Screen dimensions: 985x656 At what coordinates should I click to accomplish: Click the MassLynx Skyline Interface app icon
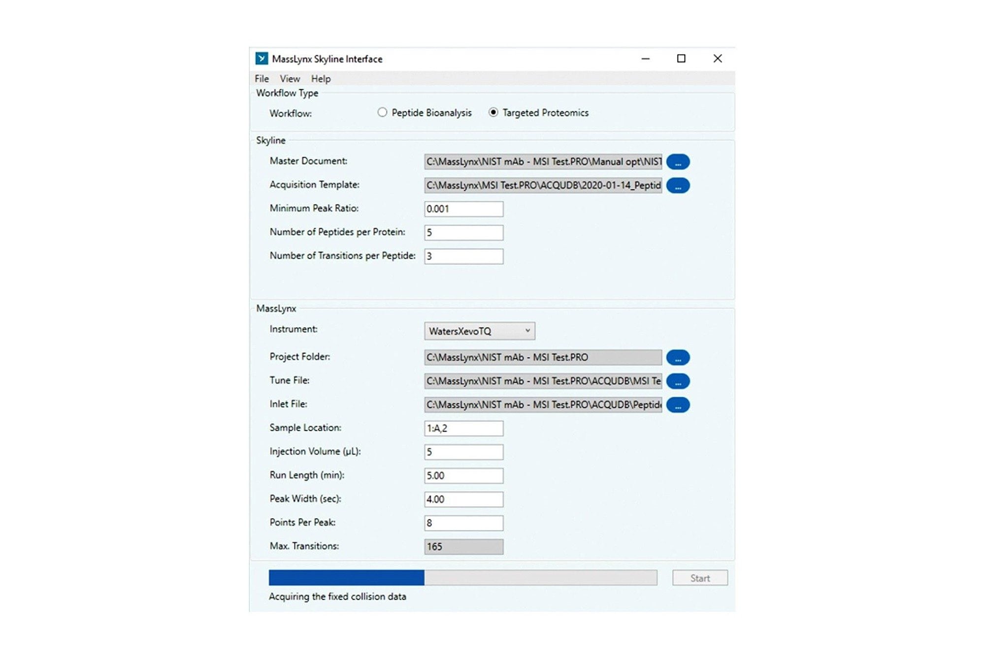point(262,59)
